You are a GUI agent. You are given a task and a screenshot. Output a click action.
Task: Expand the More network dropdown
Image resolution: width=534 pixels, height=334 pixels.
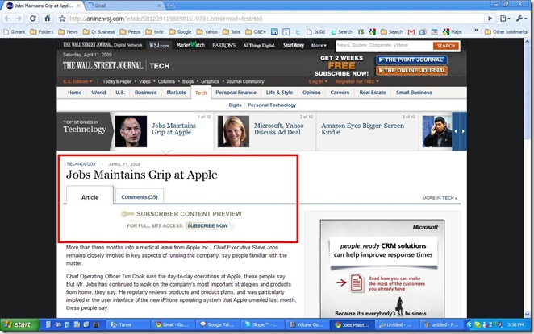tap(319, 45)
